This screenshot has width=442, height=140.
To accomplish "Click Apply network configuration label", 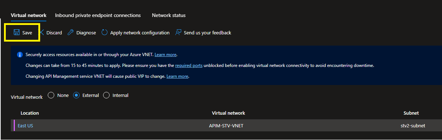I will 140,33.
